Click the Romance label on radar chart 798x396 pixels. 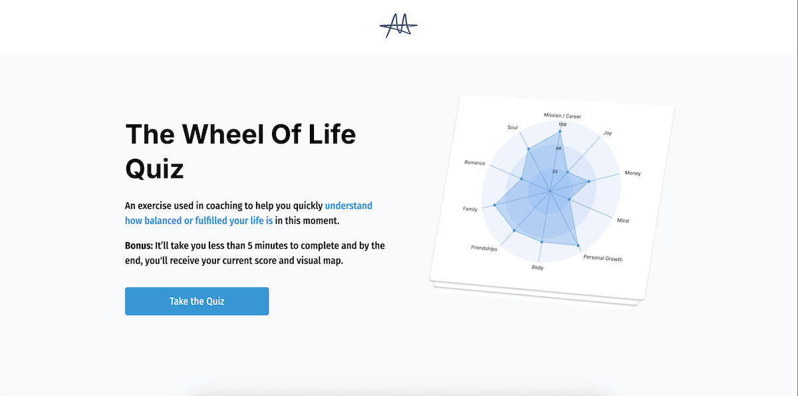point(475,163)
